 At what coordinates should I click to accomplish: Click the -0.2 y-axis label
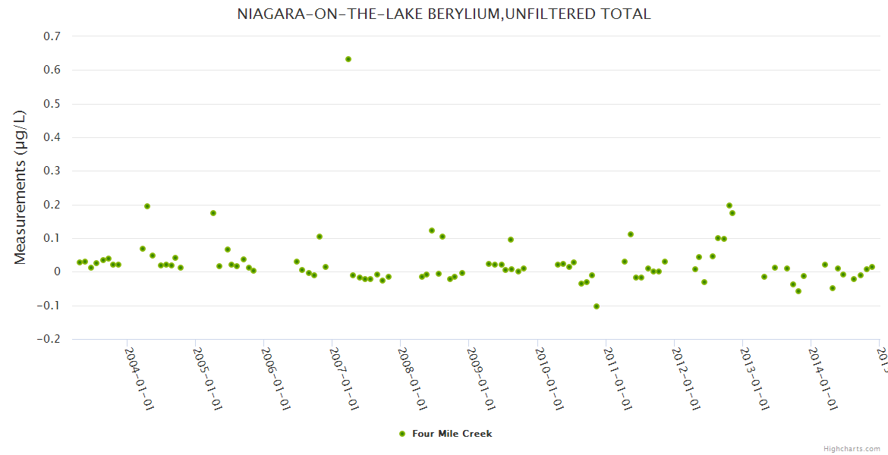(x=52, y=340)
